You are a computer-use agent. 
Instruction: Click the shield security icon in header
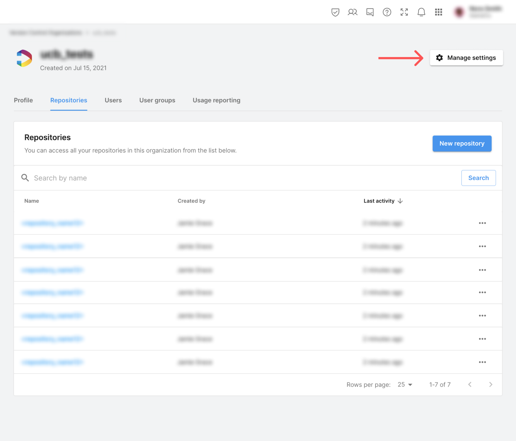coord(335,12)
